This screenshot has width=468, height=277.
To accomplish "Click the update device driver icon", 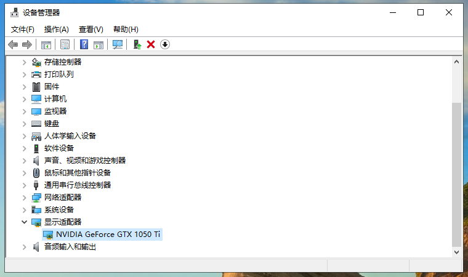I will (137, 44).
